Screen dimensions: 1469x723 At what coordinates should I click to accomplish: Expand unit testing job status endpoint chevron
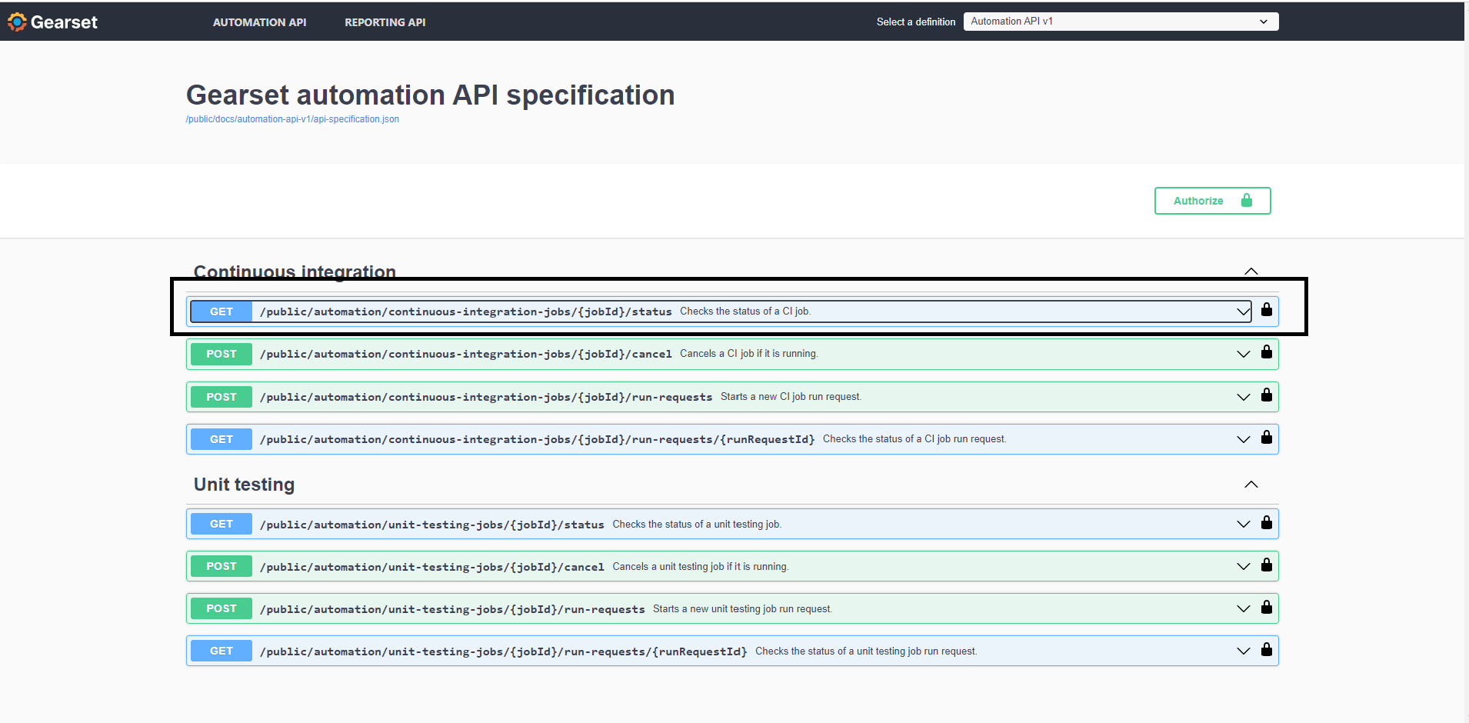(x=1243, y=524)
